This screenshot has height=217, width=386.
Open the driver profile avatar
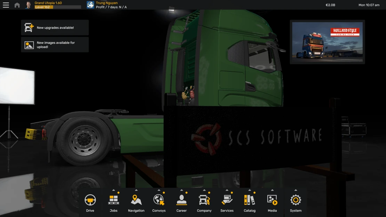28,5
